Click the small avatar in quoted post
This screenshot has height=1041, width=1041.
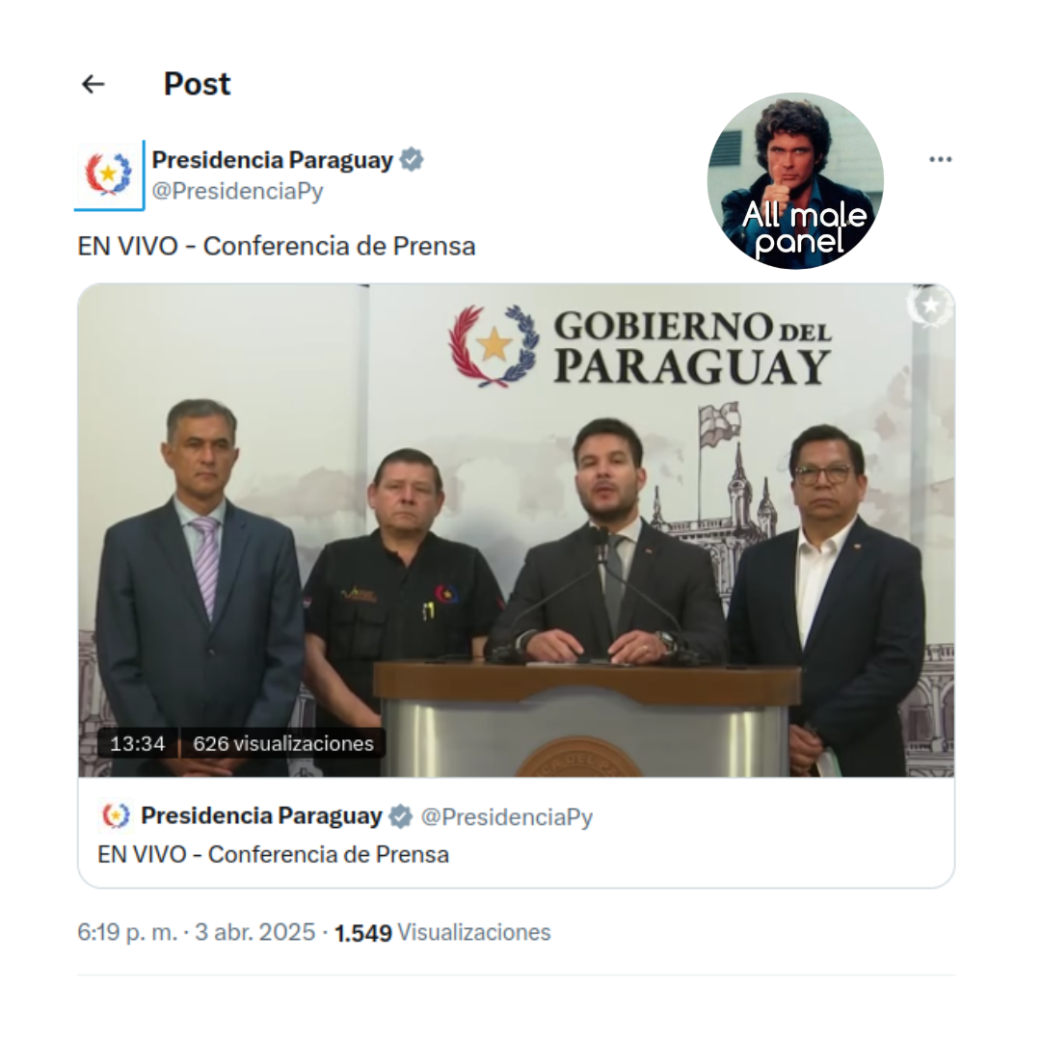coord(116,815)
